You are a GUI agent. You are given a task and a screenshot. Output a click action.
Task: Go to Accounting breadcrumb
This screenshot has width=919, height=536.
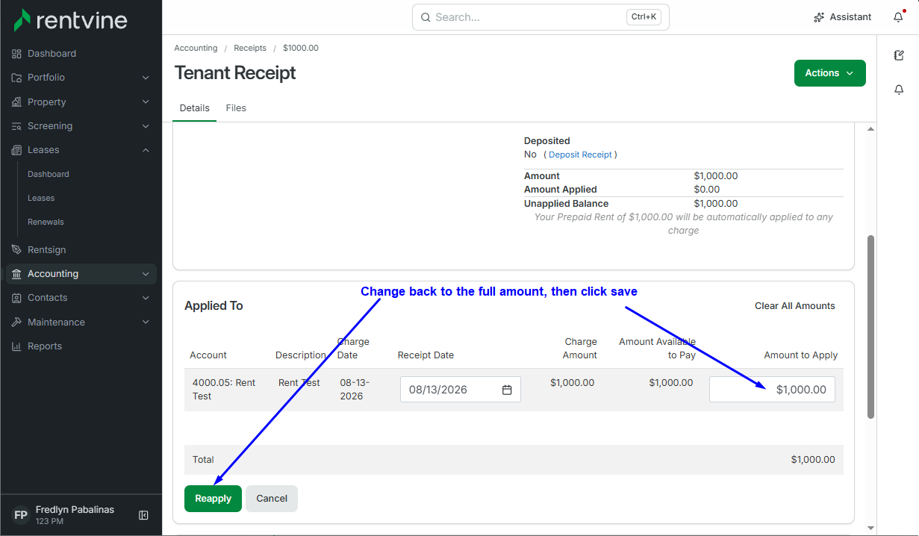196,48
